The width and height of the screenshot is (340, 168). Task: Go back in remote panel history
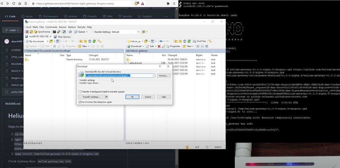(x=161, y=41)
